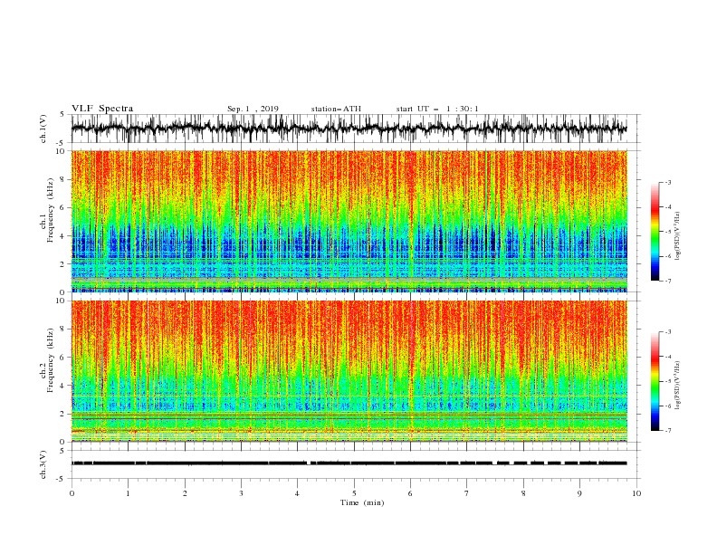The width and height of the screenshot is (717, 554).
Task: Click the "-7" label on ch.2 colorbar
Action: click(x=668, y=431)
